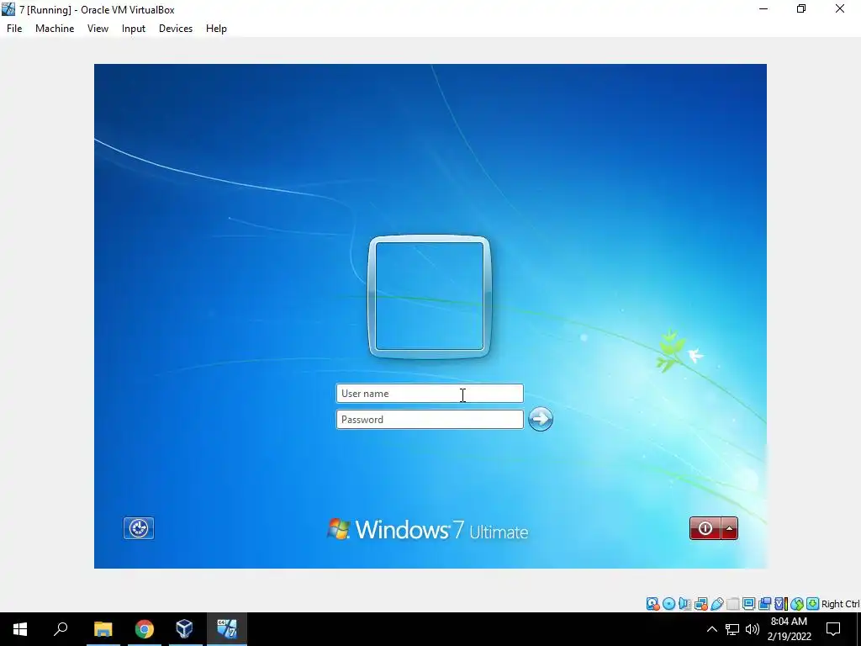Open the Devices menu
The height and width of the screenshot is (646, 861).
[176, 29]
